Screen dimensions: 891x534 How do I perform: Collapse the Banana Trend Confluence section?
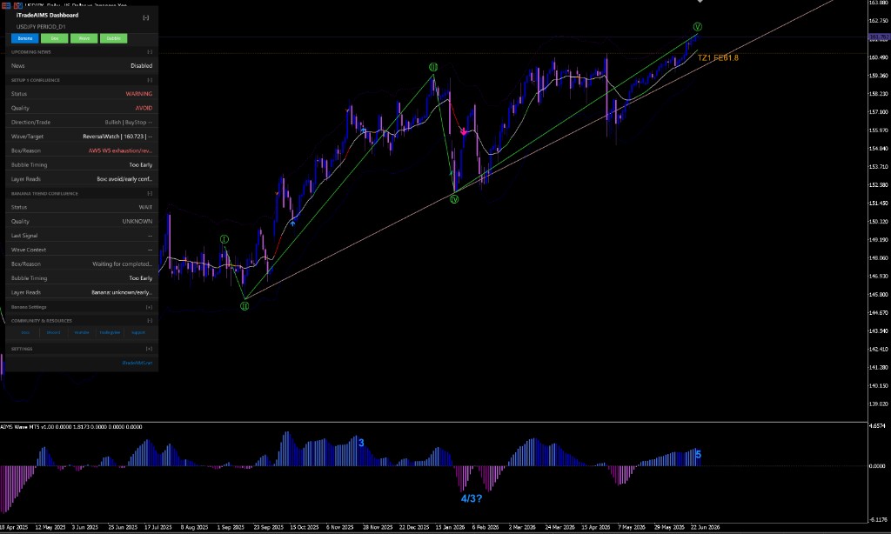point(150,193)
